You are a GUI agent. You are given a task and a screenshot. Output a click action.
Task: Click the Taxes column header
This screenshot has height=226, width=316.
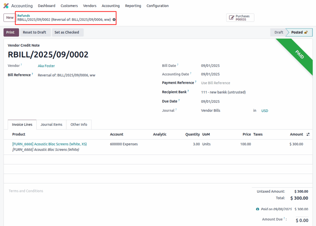point(258,134)
